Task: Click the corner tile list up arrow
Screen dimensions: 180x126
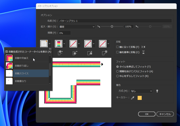Action: [x=50, y=55]
